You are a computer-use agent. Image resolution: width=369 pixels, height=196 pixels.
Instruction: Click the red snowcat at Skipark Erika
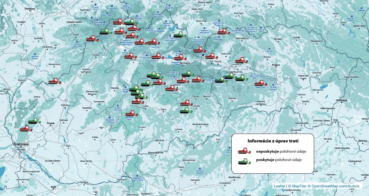tap(261, 83)
